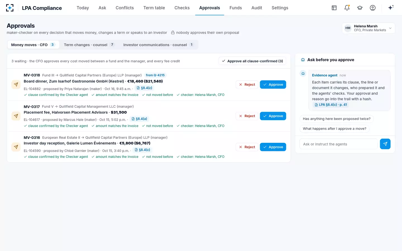This screenshot has width=402, height=251.
Task: Open the from Q-4215 source tag
Action: click(x=155, y=75)
